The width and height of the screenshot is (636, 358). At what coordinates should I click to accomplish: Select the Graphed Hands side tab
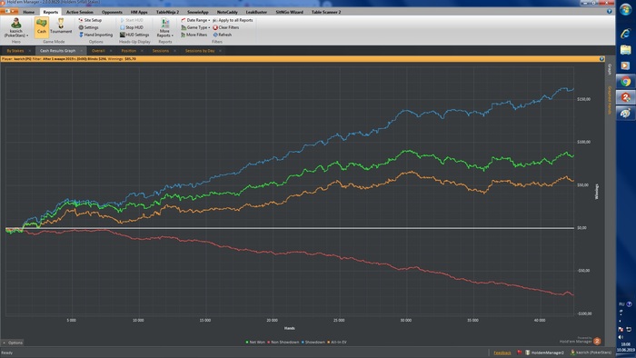click(610, 100)
